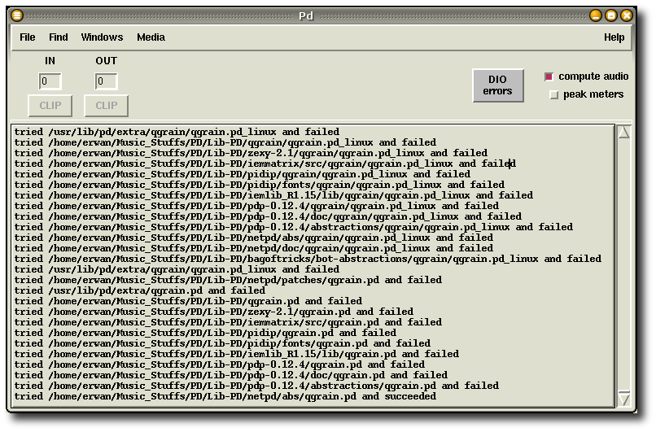Click the scrollbar up arrow
This screenshot has width=656, height=432.
tap(623, 132)
